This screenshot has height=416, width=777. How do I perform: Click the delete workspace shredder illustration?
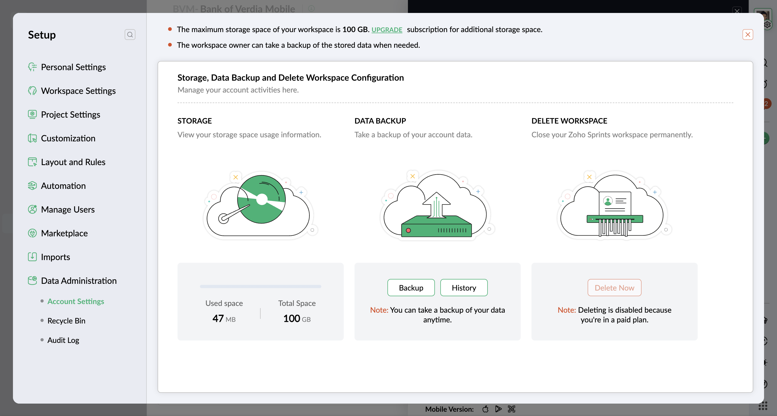tap(614, 205)
